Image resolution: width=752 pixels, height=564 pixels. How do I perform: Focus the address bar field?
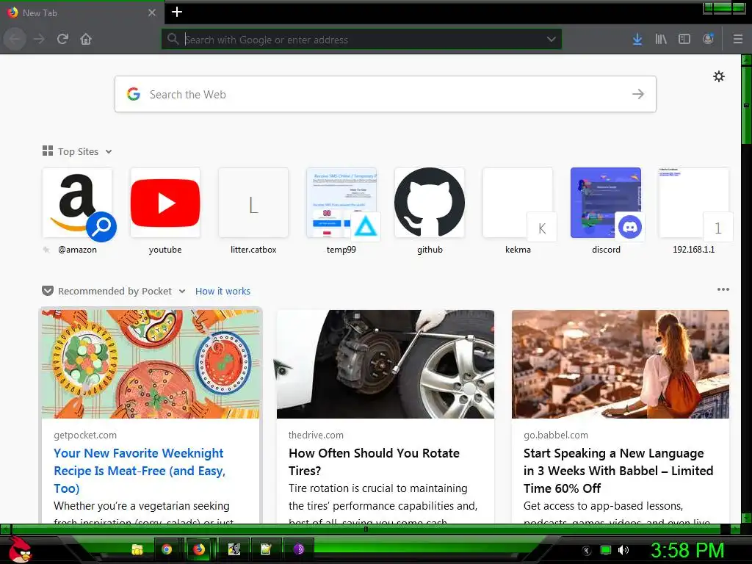(x=361, y=40)
